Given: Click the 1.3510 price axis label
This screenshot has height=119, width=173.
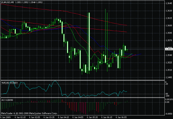Looking at the screenshot, I should pos(169,70).
